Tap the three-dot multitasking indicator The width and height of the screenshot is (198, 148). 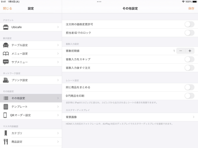(99, 2)
